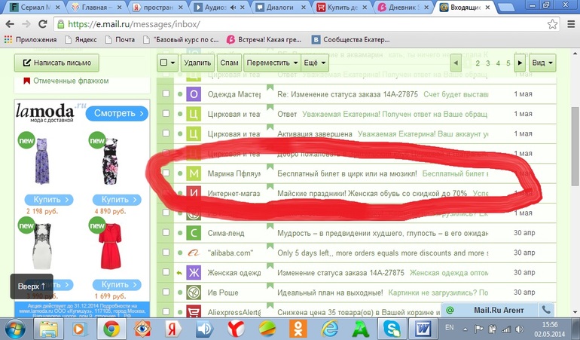Check the Ответ Уважаемая Екатерина message checkbox
The image size is (580, 340).
[x=166, y=113]
